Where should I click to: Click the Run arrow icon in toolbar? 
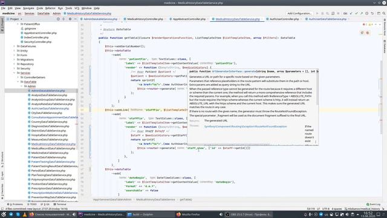(317, 13)
